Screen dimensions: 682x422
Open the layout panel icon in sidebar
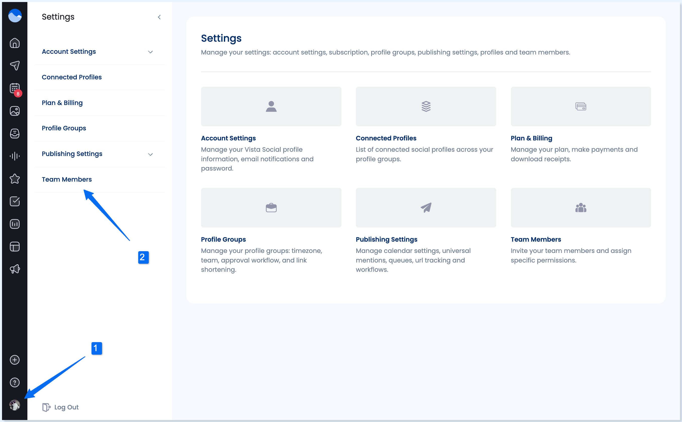click(15, 247)
